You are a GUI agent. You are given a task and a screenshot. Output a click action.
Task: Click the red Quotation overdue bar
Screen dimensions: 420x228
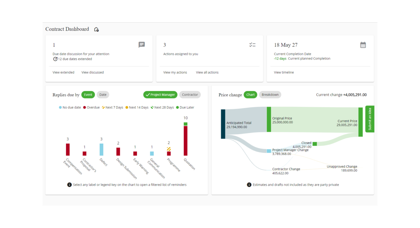pos(186,141)
